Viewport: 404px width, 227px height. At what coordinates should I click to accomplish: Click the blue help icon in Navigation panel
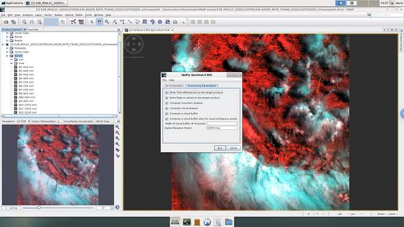pyautogui.click(x=118, y=208)
